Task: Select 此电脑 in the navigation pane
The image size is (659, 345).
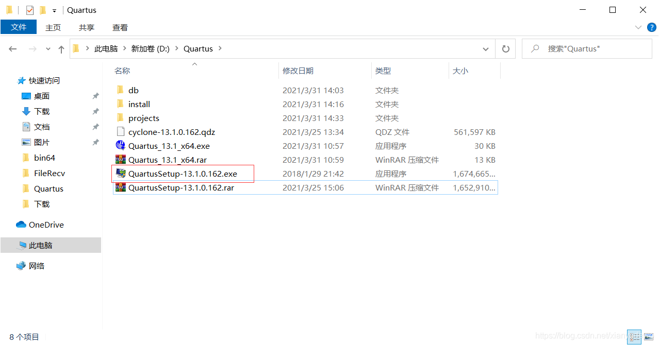Action: 41,246
